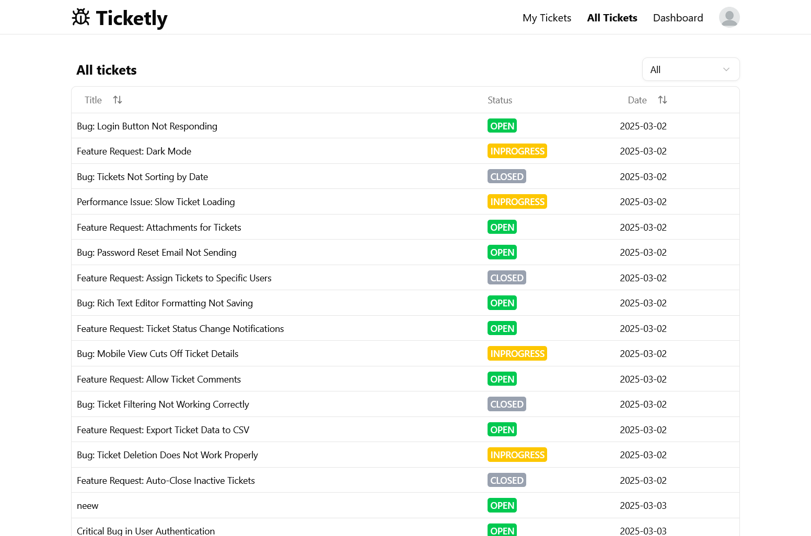Open 'Performance Issue: Slow Ticket Loading'

(156, 202)
